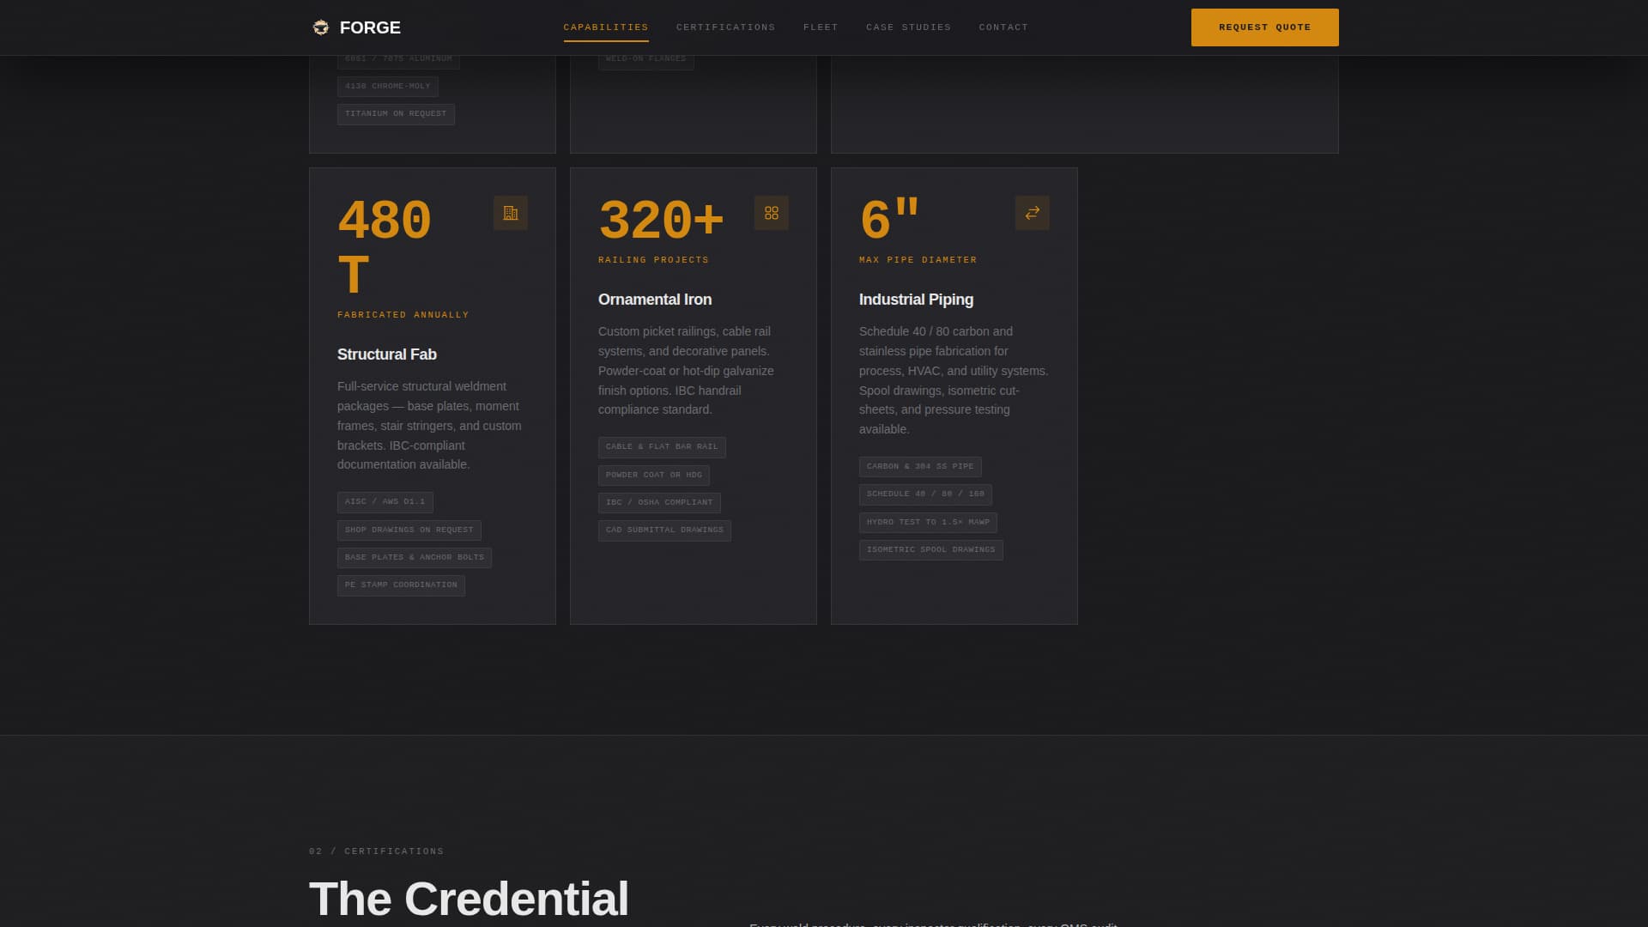Toggle the AISC / AWS D1.1 tag

[x=385, y=501]
